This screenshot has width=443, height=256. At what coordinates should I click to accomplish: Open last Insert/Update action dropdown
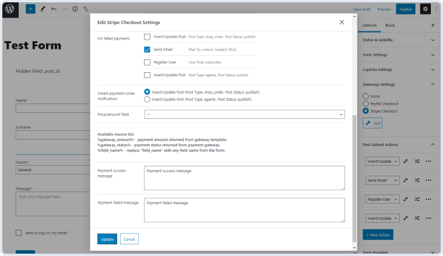(x=382, y=218)
